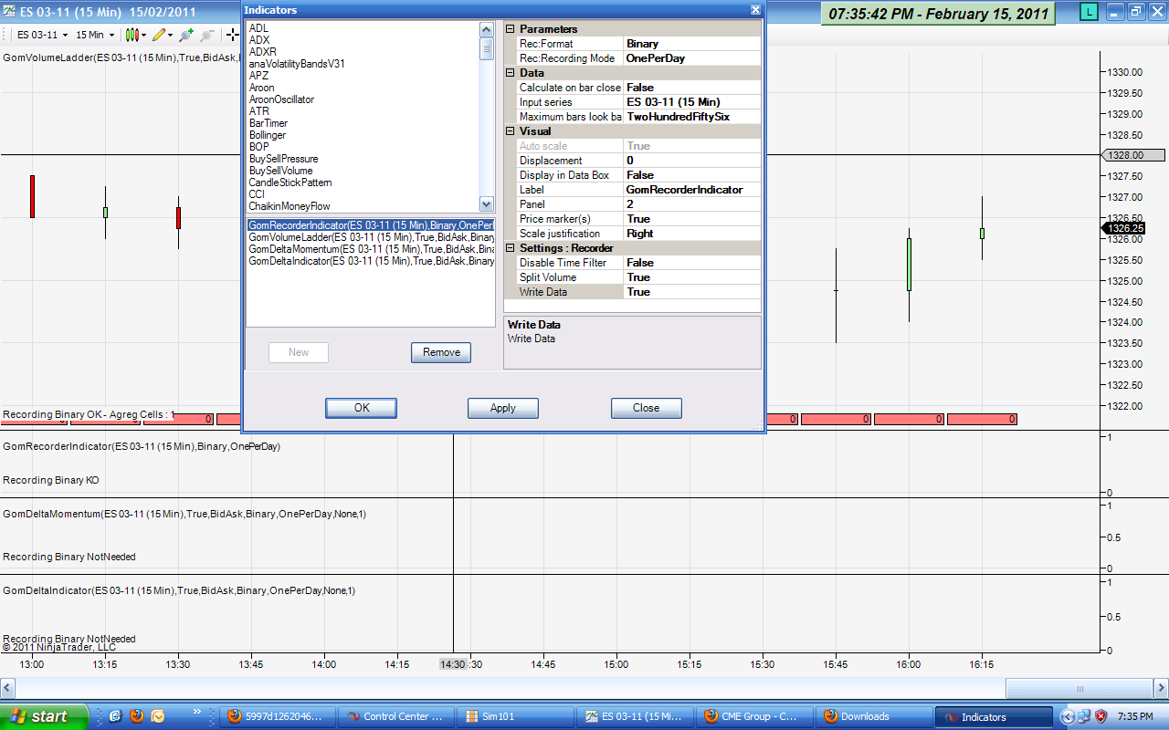Click the Input series value
This screenshot has width=1169, height=730.
[692, 102]
